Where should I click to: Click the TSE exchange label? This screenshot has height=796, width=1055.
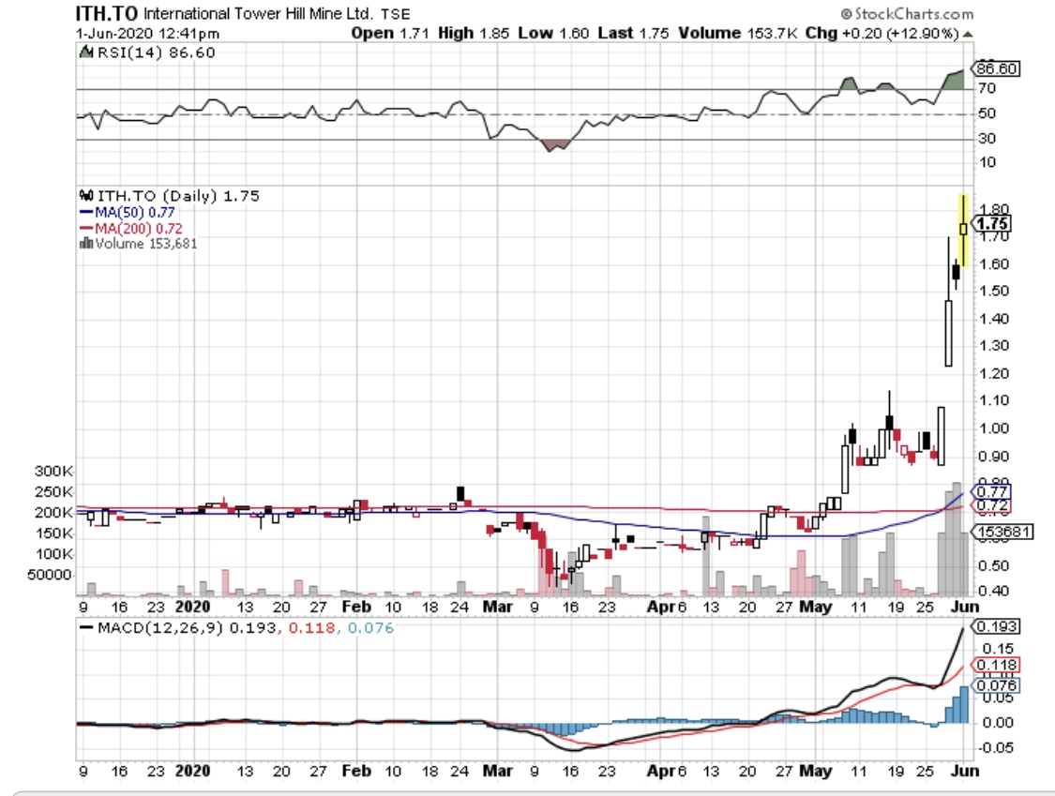(x=395, y=14)
